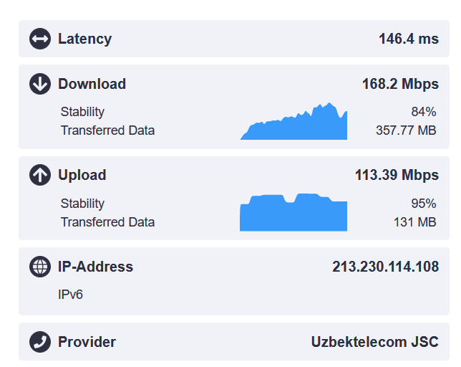Select the IP address 213.230.114.108

(x=385, y=267)
